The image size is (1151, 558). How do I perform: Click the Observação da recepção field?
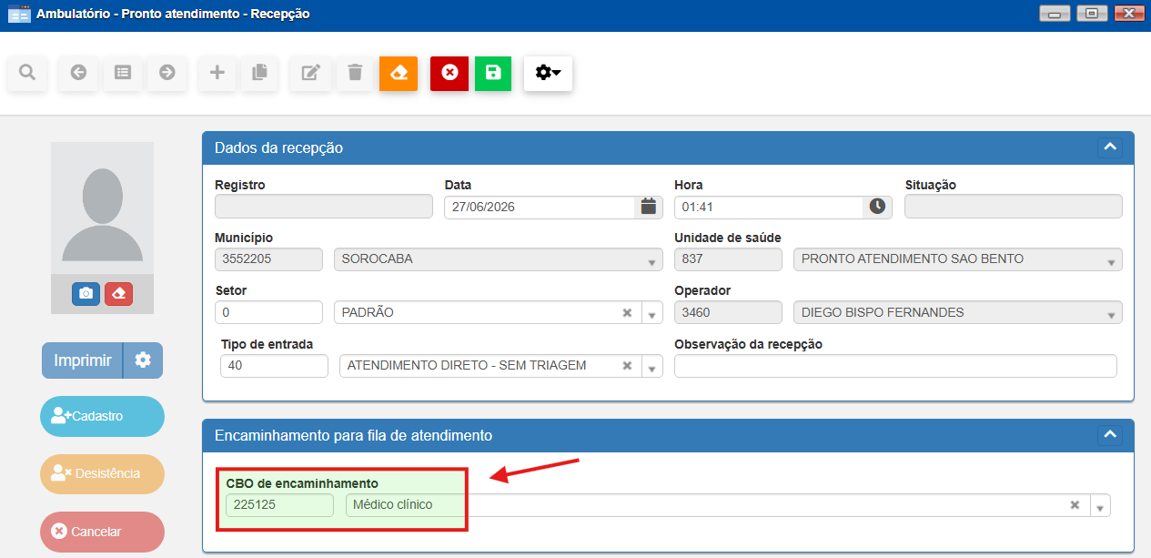click(895, 366)
